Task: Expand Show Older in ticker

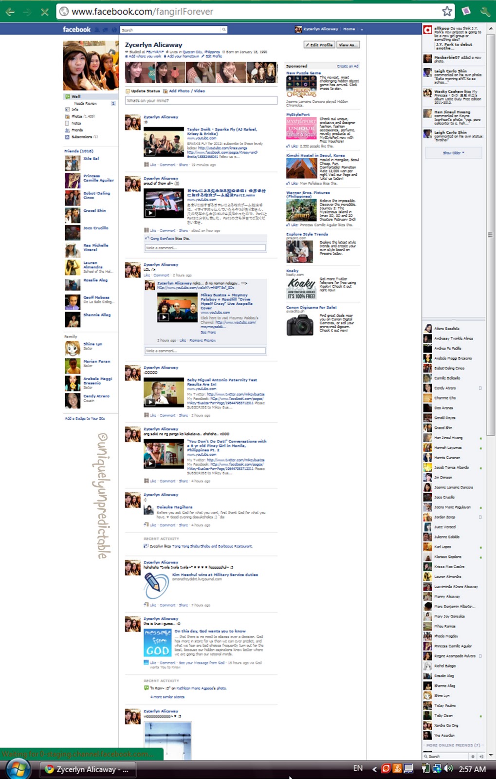Action: point(454,152)
